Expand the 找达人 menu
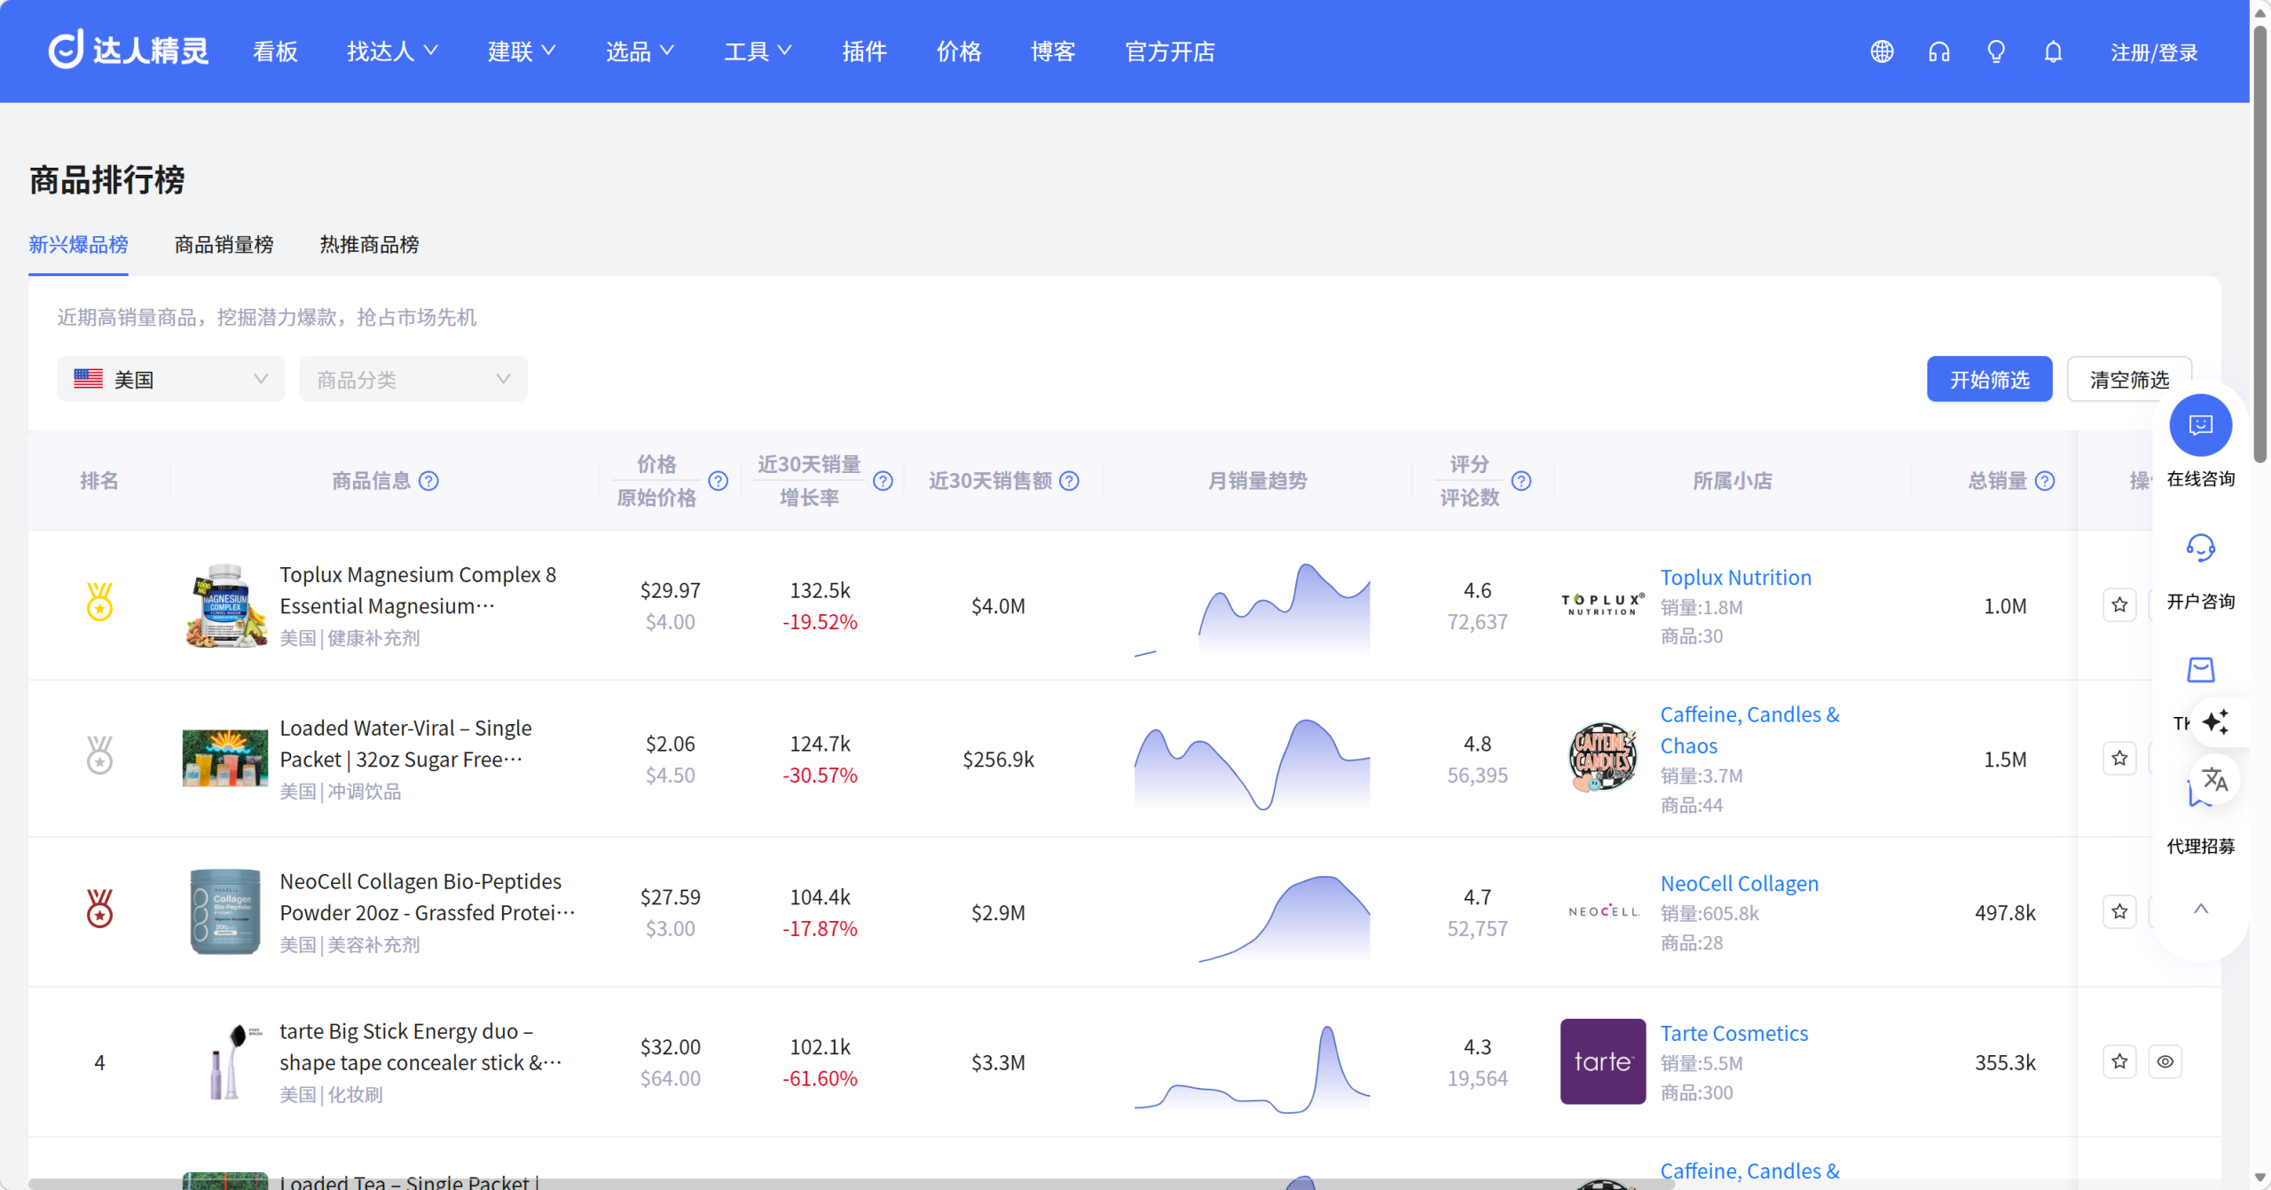 (392, 51)
